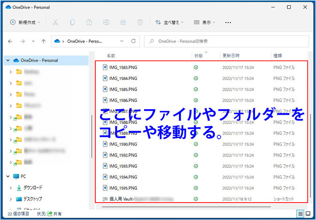This screenshot has width=316, height=220.
Task: Click the Paste clipboard icon
Action: (x=89, y=23)
